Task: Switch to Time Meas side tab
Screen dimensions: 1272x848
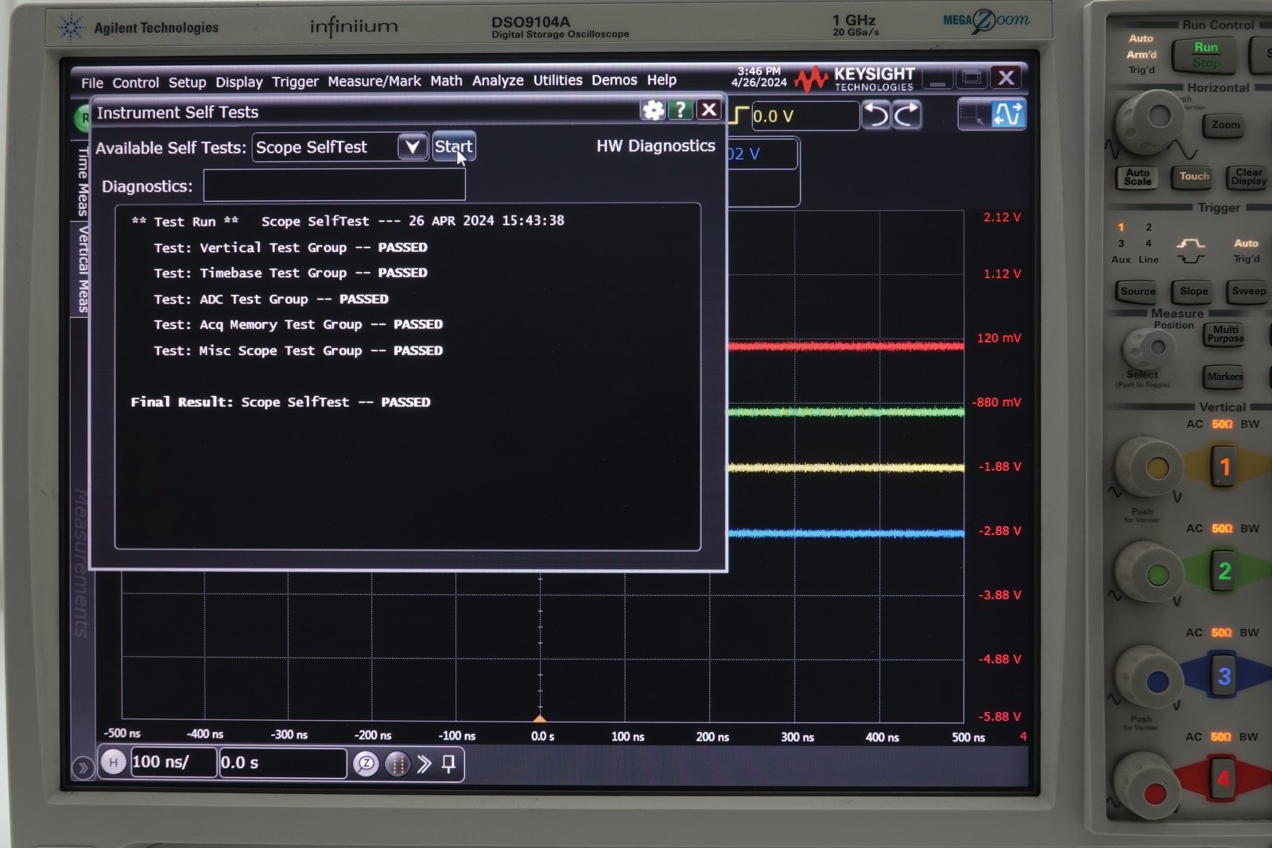Action: (82, 181)
